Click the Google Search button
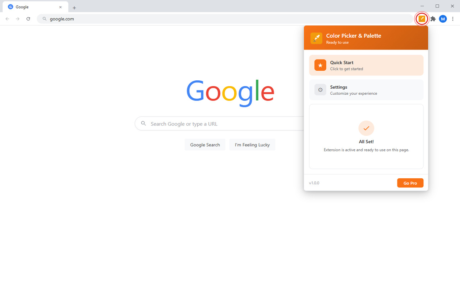The image size is (460, 287). [205, 144]
